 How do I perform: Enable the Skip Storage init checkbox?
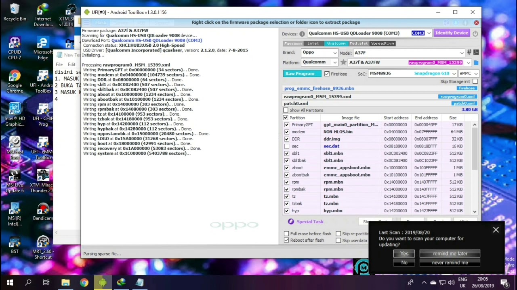(x=475, y=82)
